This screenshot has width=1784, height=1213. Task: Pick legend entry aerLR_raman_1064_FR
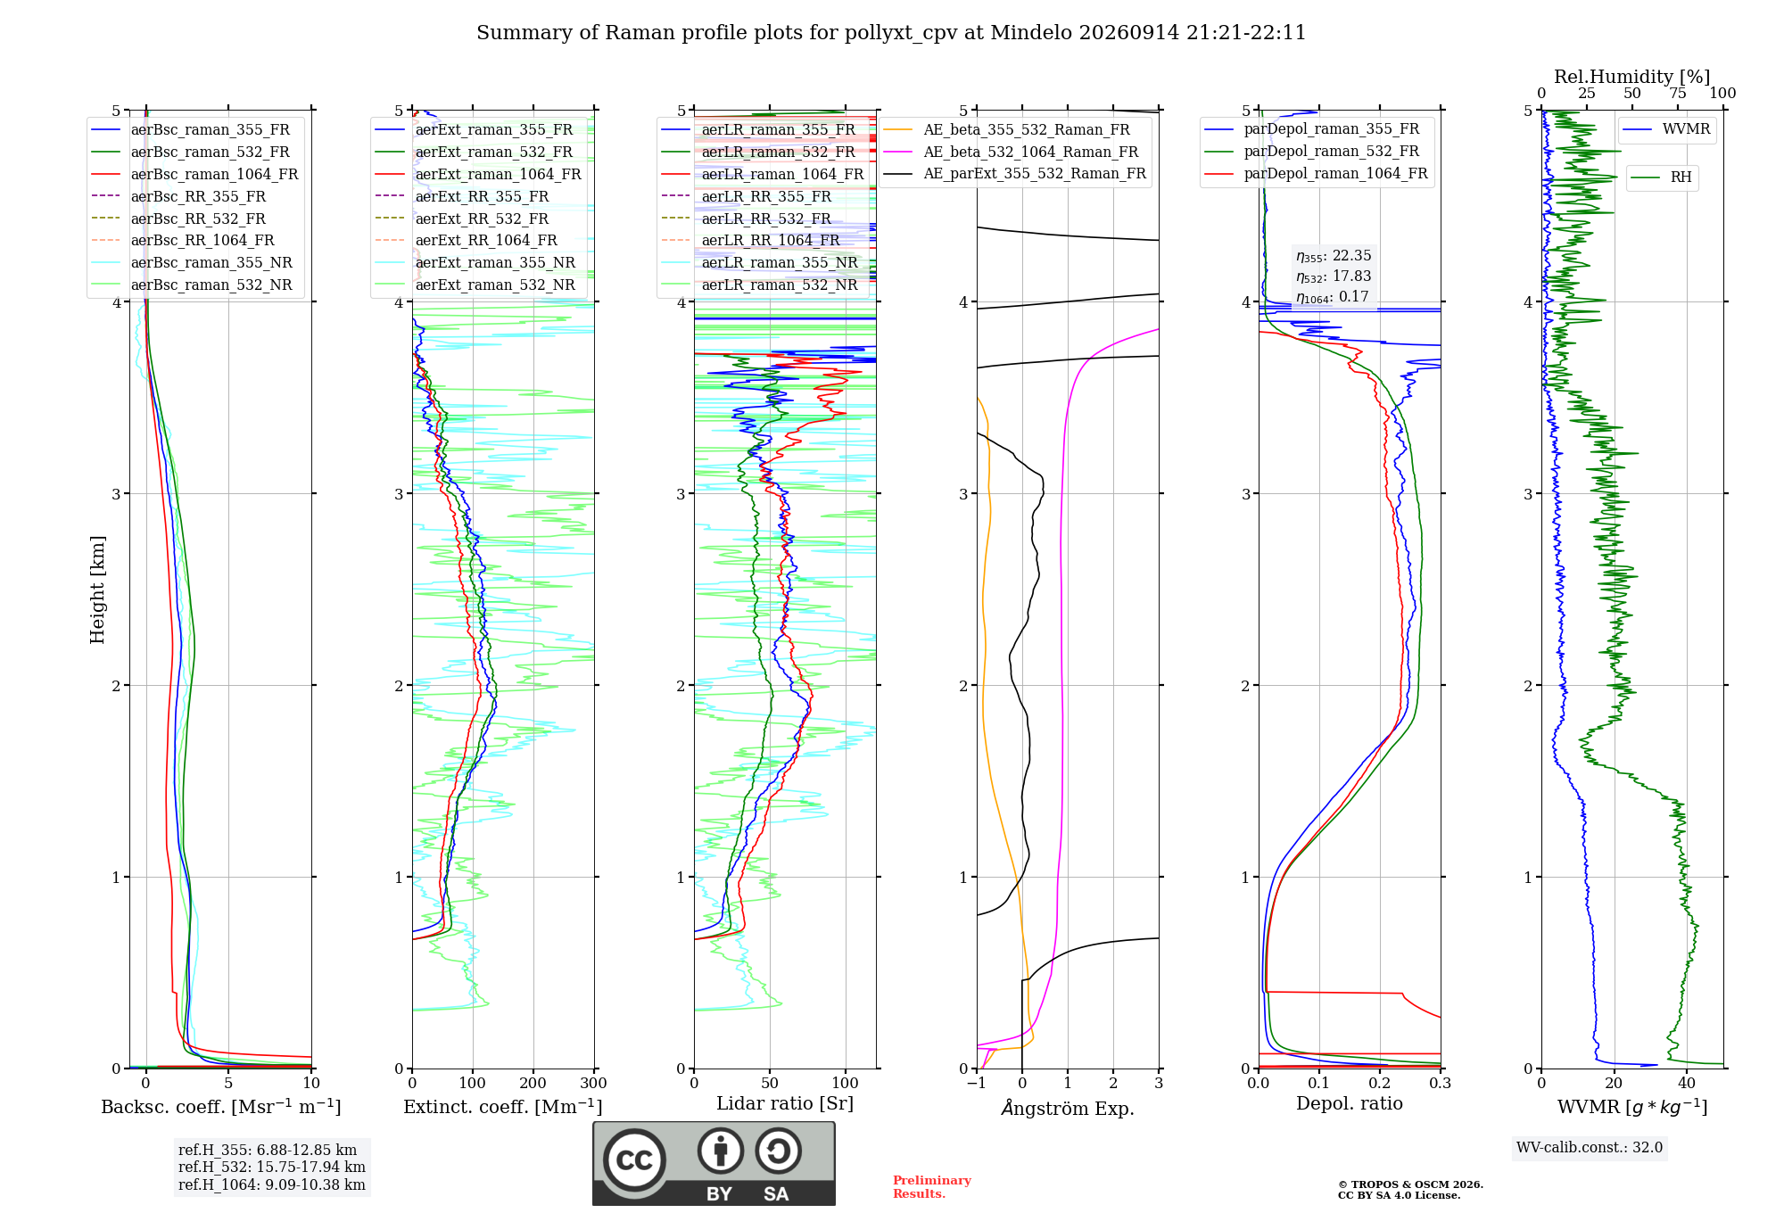pyautogui.click(x=763, y=175)
